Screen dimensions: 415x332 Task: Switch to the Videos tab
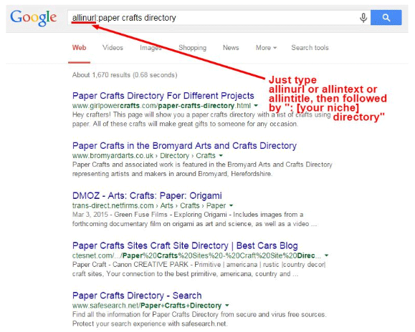point(113,48)
